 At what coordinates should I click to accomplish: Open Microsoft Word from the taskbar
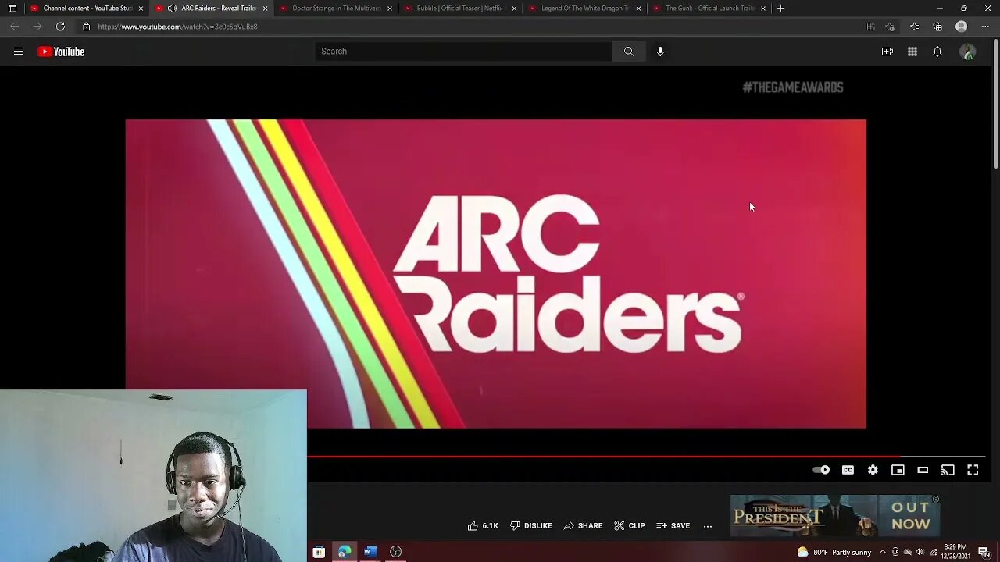pyautogui.click(x=370, y=552)
